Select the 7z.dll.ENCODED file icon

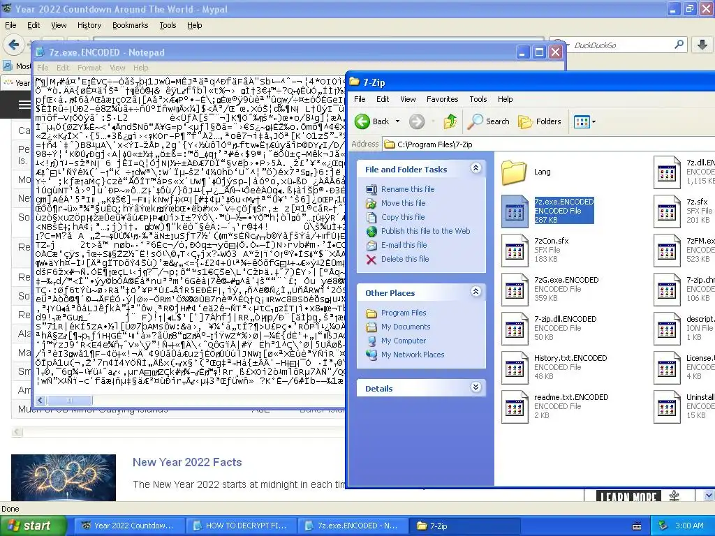[667, 172]
